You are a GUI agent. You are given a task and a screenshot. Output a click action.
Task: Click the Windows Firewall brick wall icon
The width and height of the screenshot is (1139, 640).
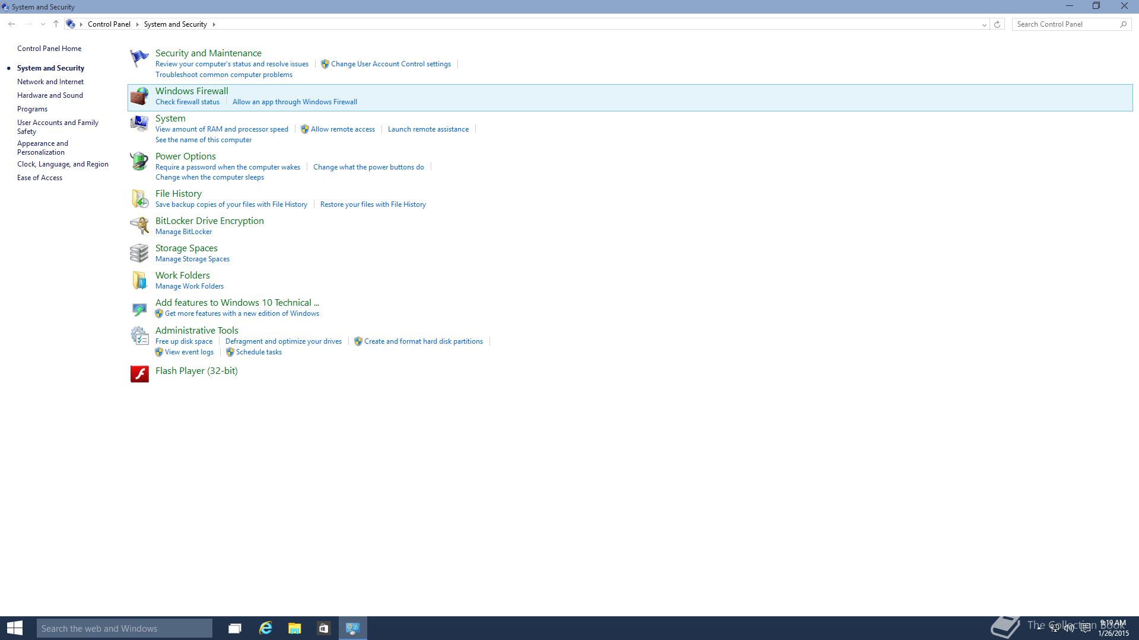pyautogui.click(x=139, y=96)
